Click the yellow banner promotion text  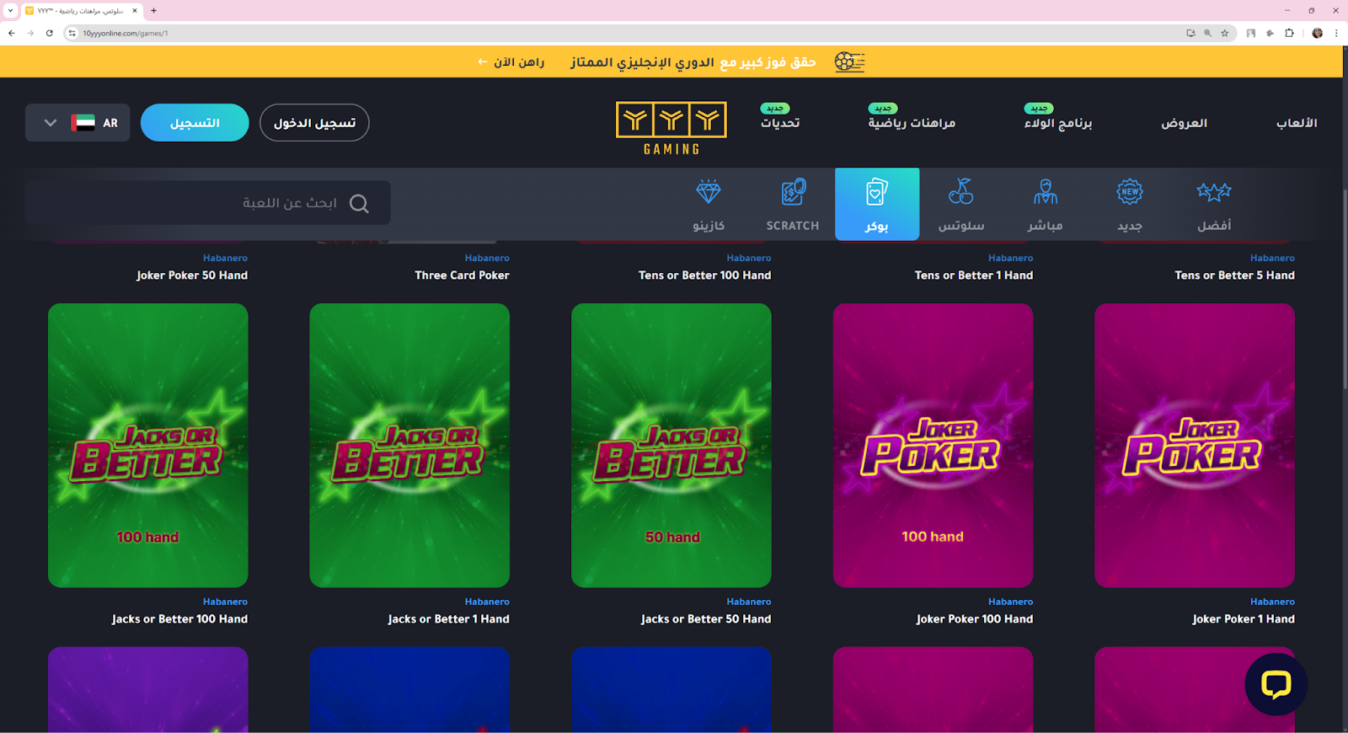pos(693,62)
